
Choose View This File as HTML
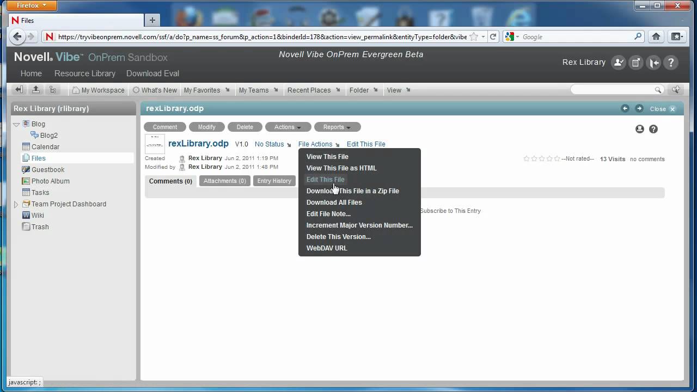coord(341,168)
